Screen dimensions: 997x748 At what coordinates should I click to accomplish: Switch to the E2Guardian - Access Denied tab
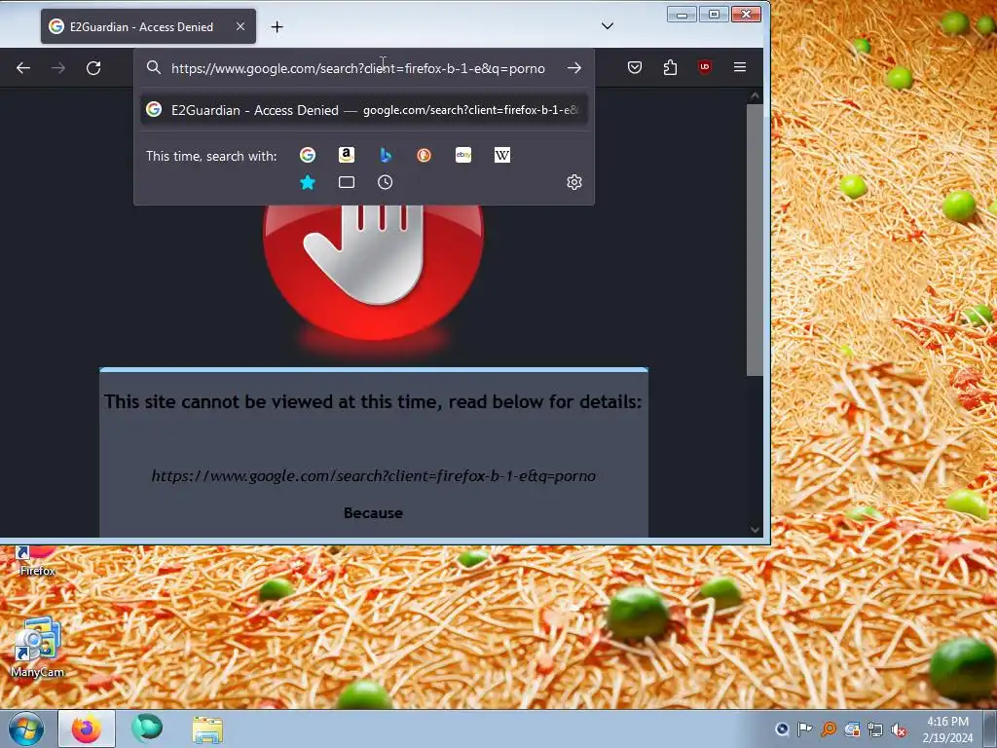[148, 26]
